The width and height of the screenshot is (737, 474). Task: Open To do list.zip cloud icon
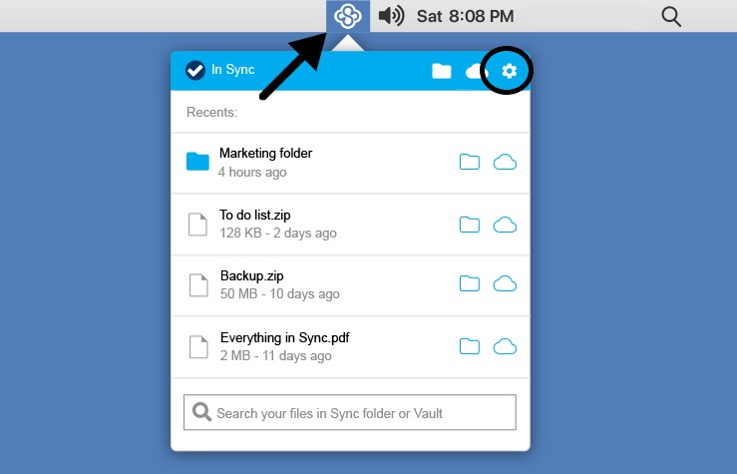point(506,224)
